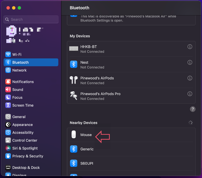
Task: Click the Nest Bluetooth icon
Action: (73, 64)
